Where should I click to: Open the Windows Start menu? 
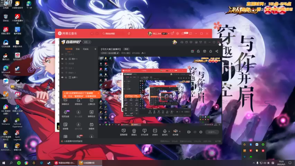3,163
